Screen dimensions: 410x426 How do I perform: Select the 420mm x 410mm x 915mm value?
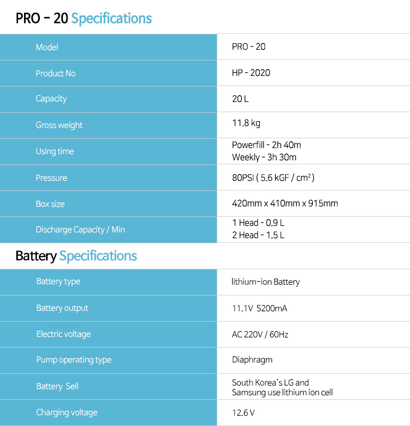tap(285, 203)
